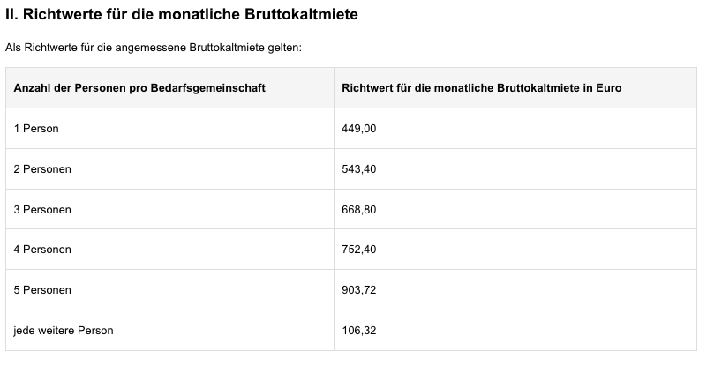
Task: Click the Roman numeral 'II.' in the heading
Action: point(11,17)
